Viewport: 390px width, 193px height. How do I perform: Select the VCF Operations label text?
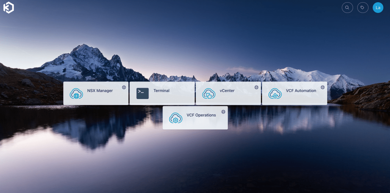tap(201, 115)
